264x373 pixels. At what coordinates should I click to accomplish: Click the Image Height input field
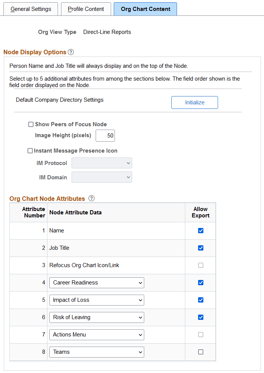pyautogui.click(x=105, y=135)
